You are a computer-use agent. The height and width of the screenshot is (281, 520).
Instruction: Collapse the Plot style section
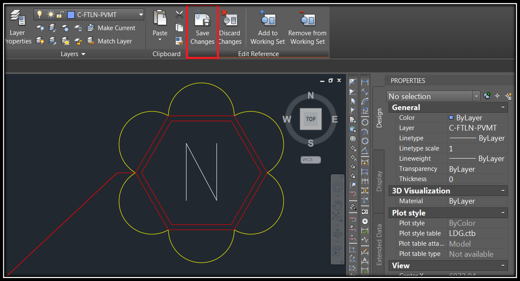(x=503, y=213)
